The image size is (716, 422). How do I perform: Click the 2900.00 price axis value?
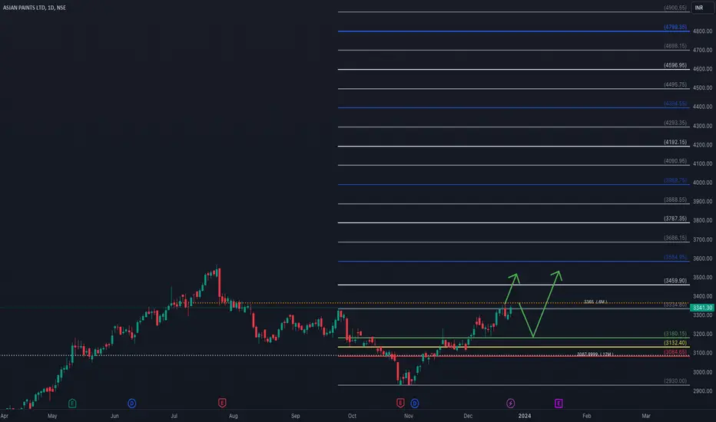click(702, 391)
